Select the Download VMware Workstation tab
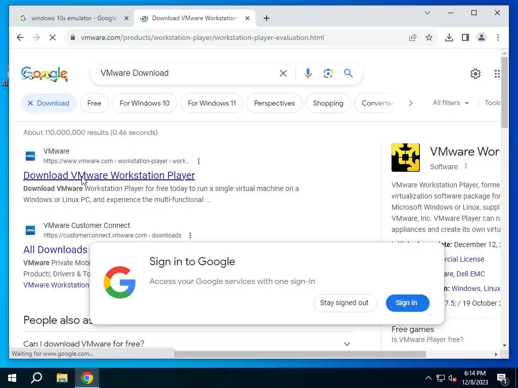518x388 pixels. [194, 19]
